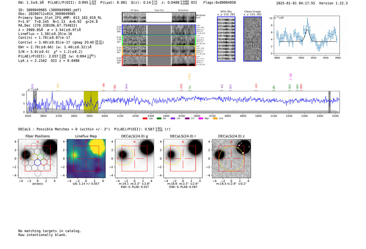The height and width of the screenshot is (249, 366).
Task: Click the 'Smoothed' column header
Action: [183, 10]
